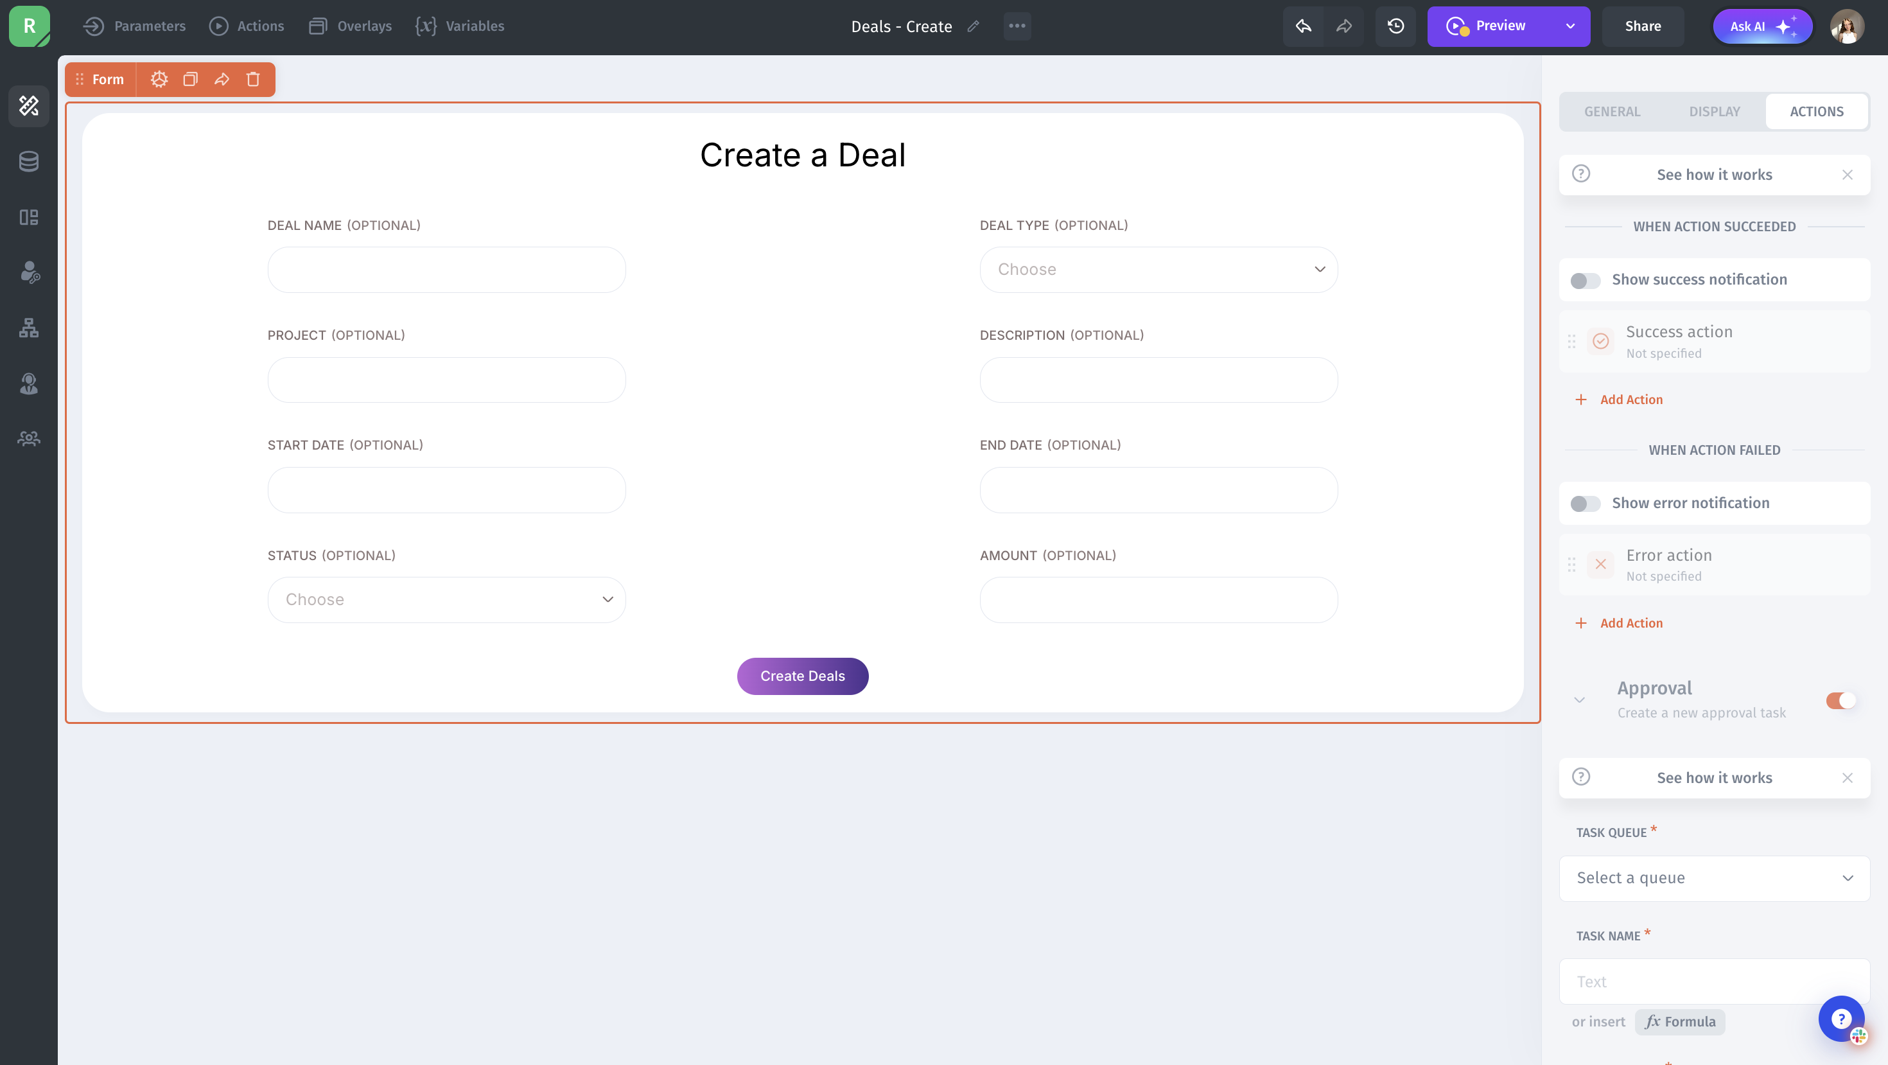Open the blue help question-mark bubble
This screenshot has width=1888, height=1065.
pyautogui.click(x=1840, y=1018)
